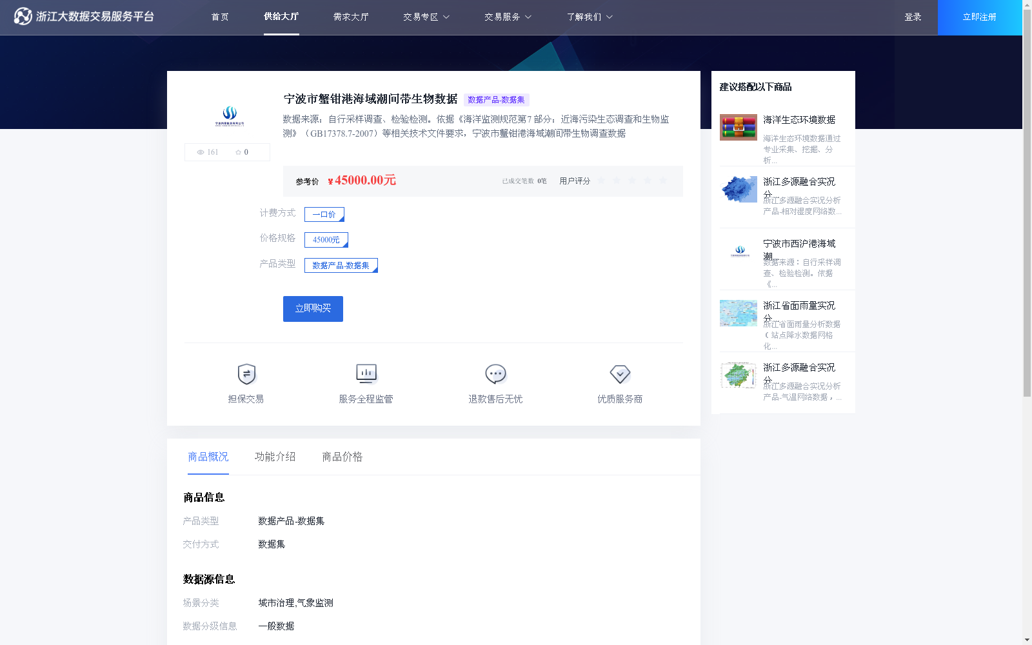
Task: Select the 一口价 billing option
Action: pos(324,214)
